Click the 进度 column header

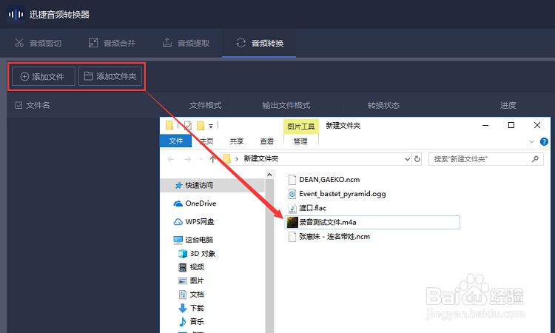(x=508, y=105)
